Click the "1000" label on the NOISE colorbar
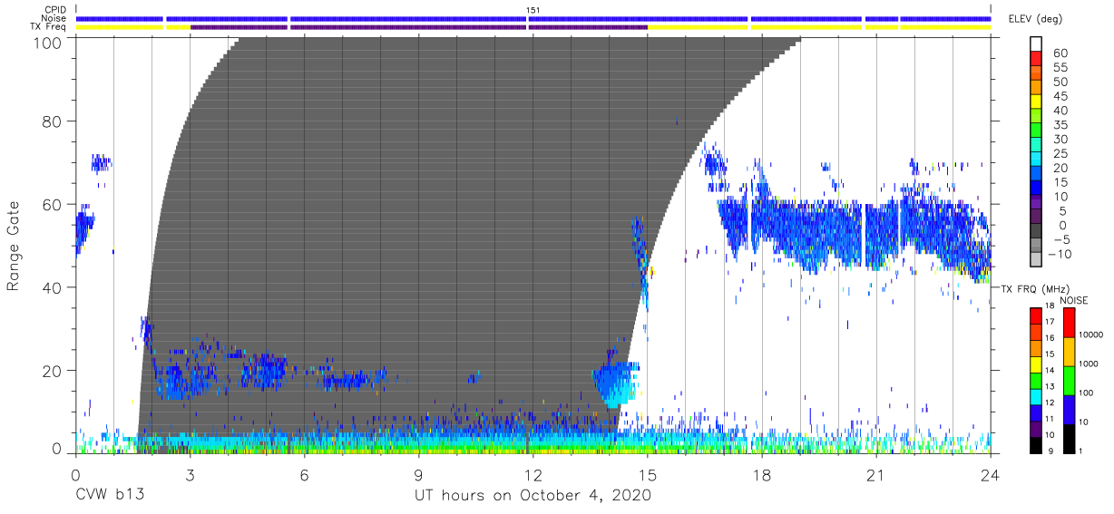Image resolution: width=1114 pixels, height=514 pixels. coord(1090,365)
